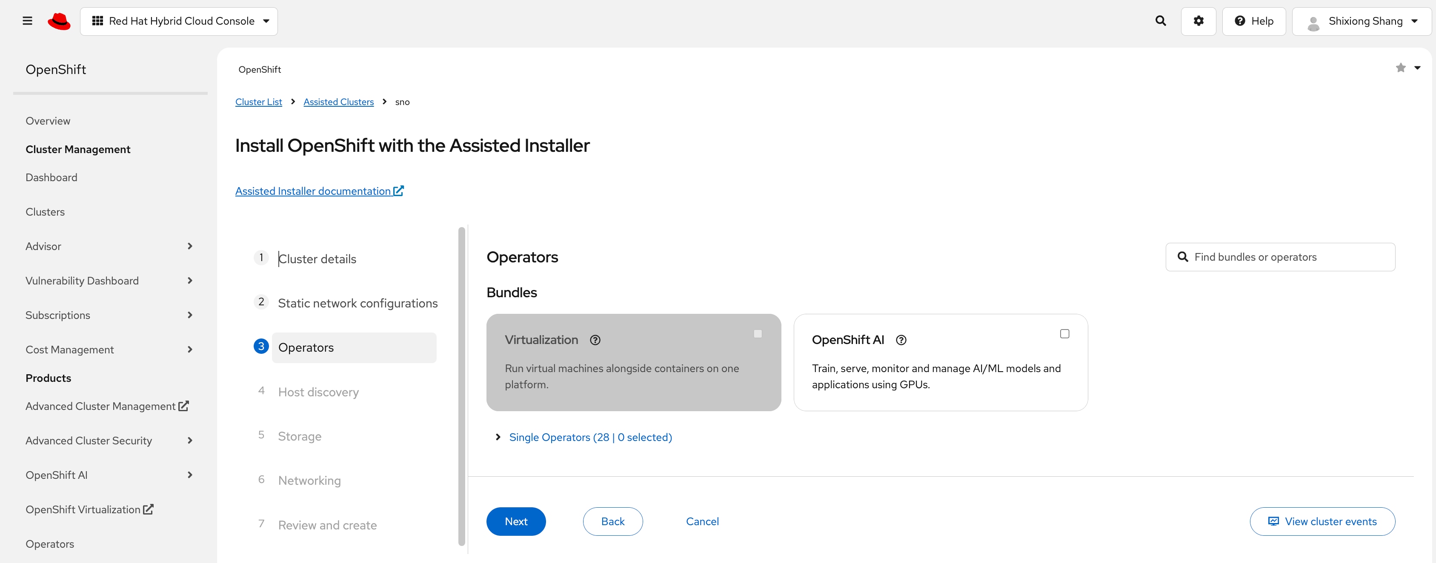The width and height of the screenshot is (1436, 563).
Task: Open the hamburger navigation menu
Action: point(27,21)
